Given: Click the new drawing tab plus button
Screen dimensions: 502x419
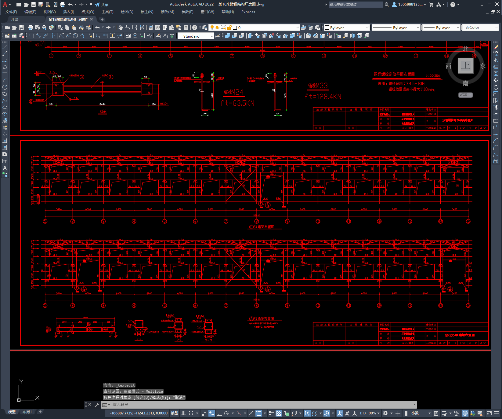Looking at the screenshot, I should (102, 19).
